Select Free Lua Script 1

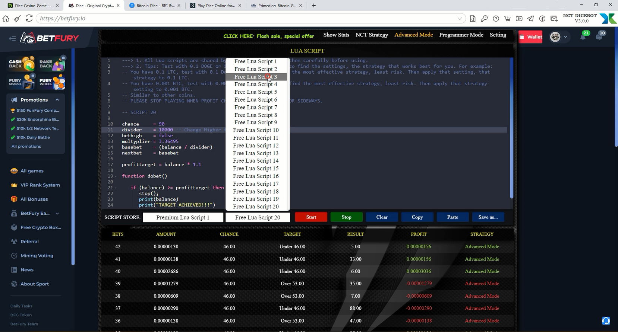pyautogui.click(x=256, y=61)
